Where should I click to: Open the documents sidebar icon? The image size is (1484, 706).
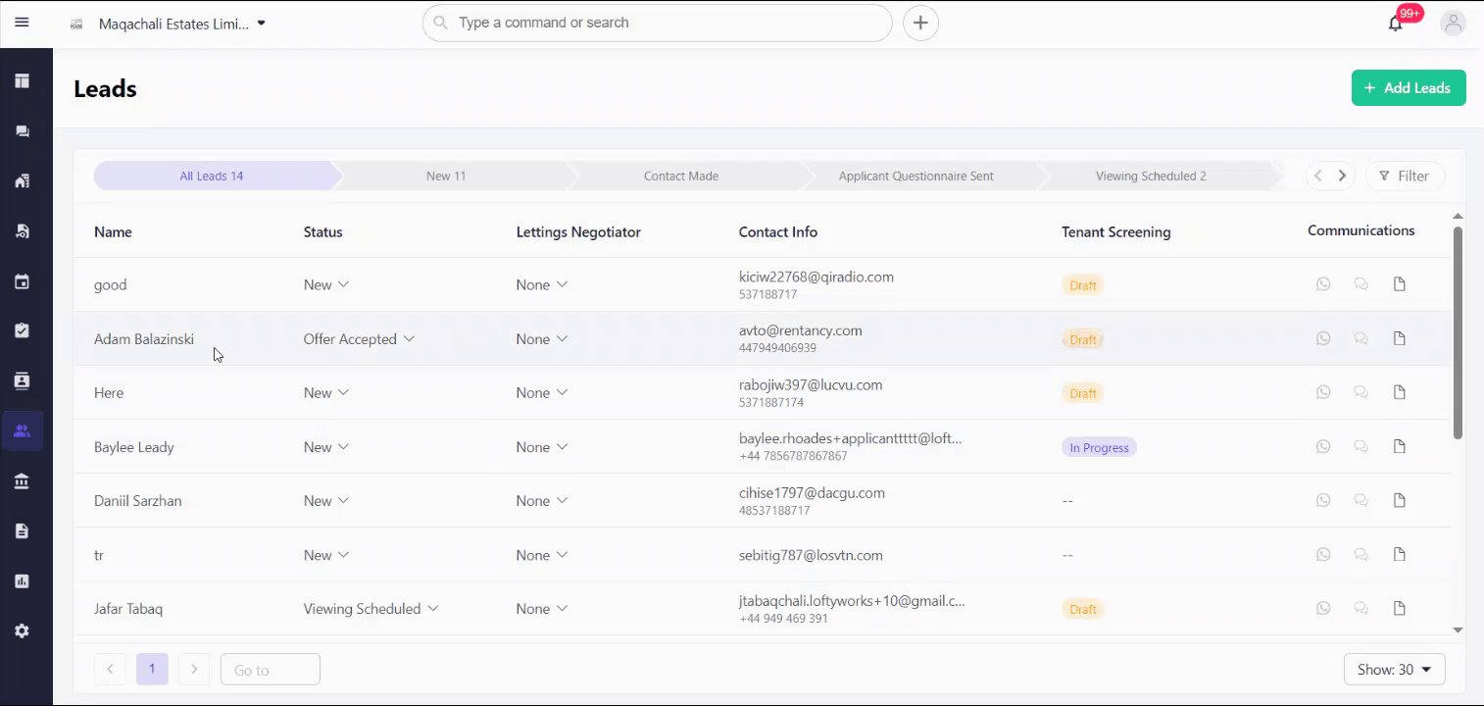pyautogui.click(x=22, y=530)
